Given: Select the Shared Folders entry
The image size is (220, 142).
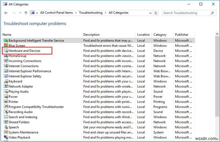Looking at the screenshot, I should click(x=19, y=122).
